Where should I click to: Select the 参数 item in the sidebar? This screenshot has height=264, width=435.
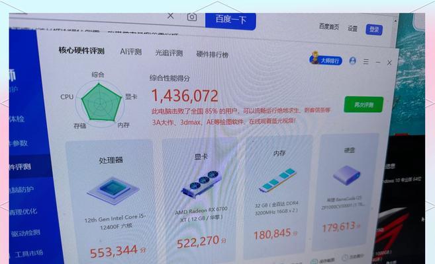click(19, 143)
